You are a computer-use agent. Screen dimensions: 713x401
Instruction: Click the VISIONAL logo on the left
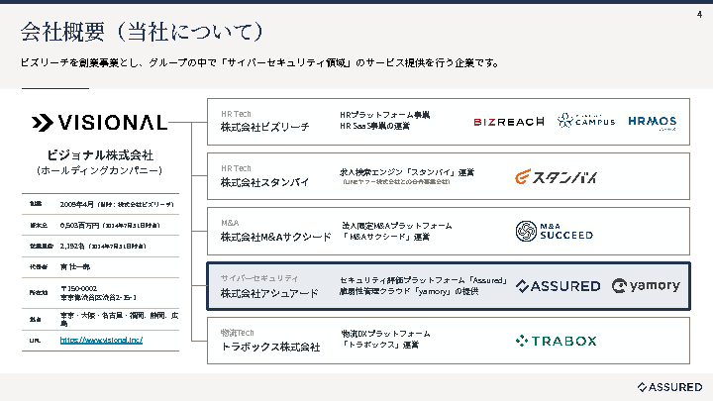click(x=99, y=123)
